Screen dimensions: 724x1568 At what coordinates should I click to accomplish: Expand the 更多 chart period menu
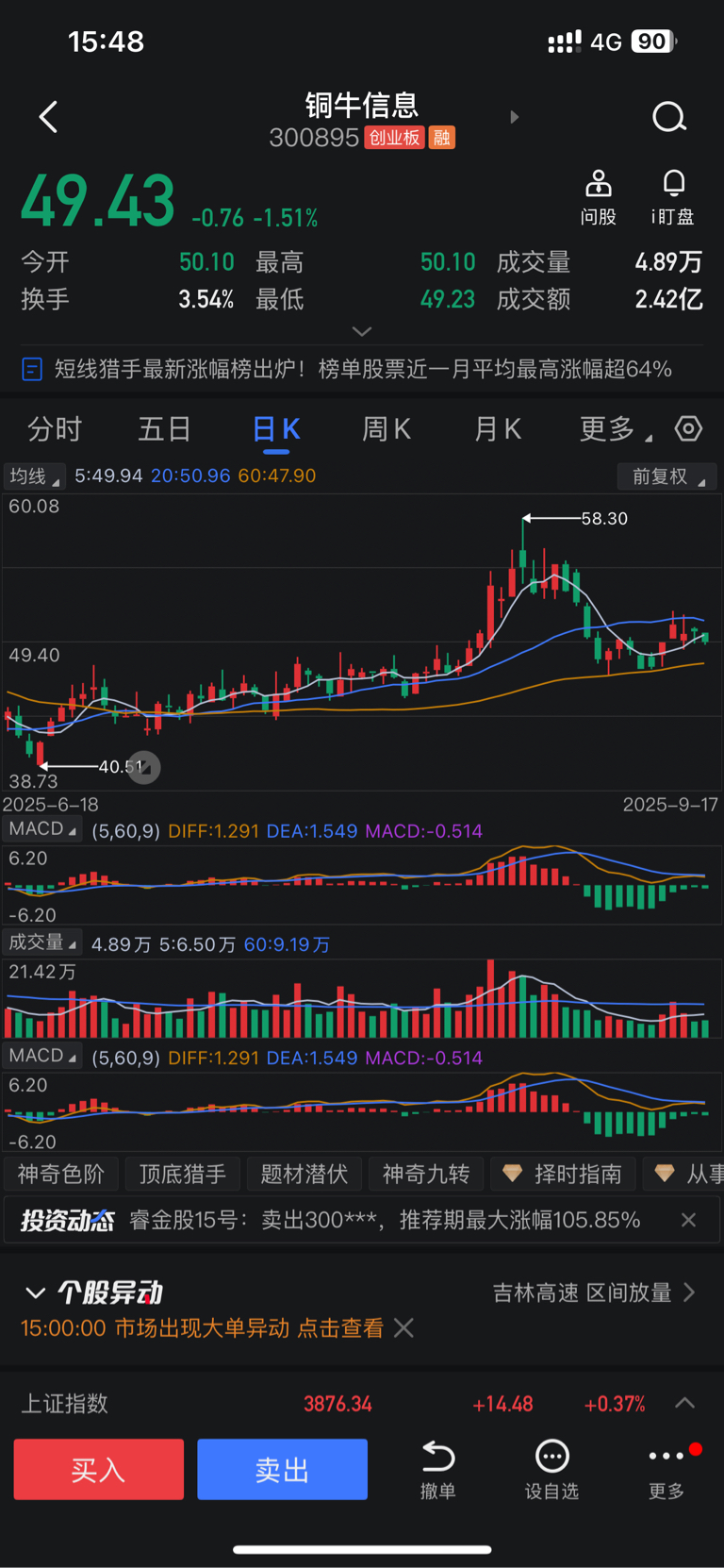click(615, 429)
